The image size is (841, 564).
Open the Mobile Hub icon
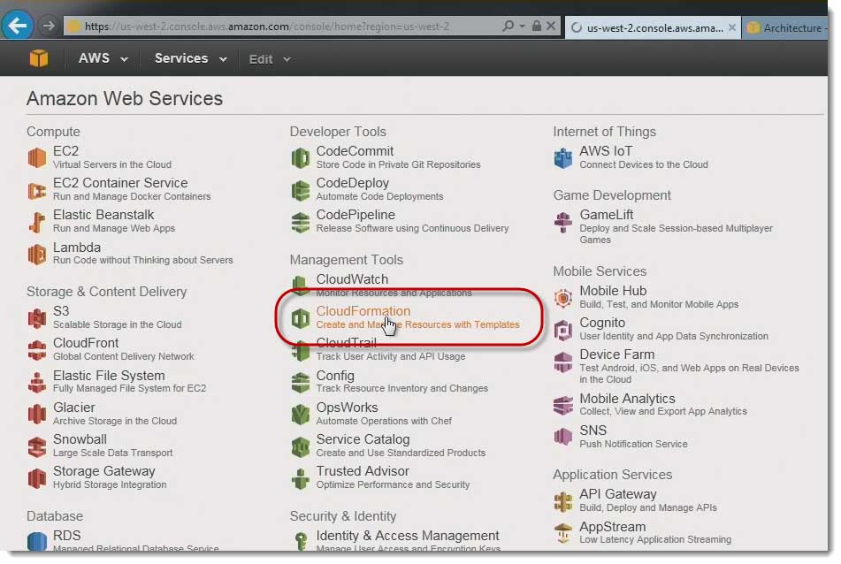(x=563, y=298)
